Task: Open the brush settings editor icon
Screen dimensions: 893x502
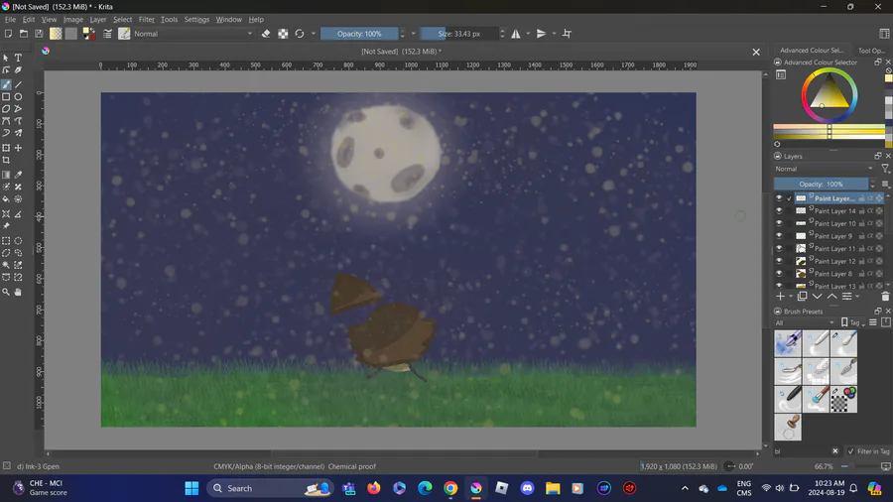Action: tap(107, 34)
